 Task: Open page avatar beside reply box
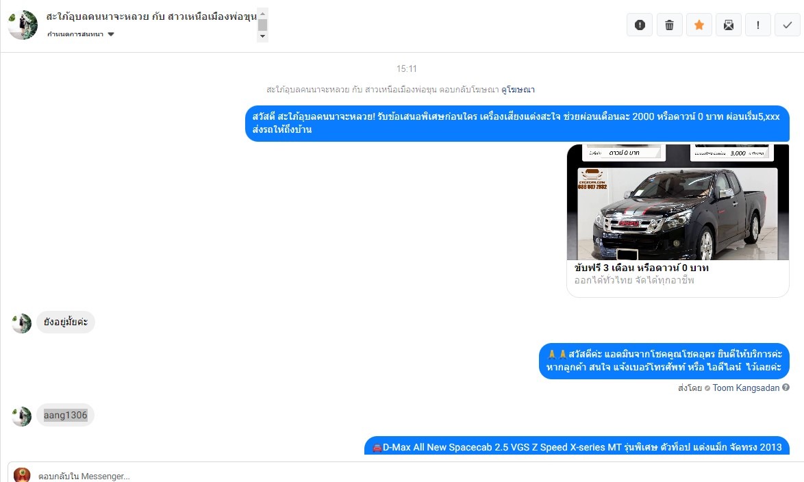click(21, 475)
